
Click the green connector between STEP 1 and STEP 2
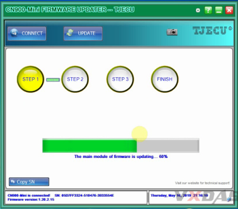tap(53, 80)
